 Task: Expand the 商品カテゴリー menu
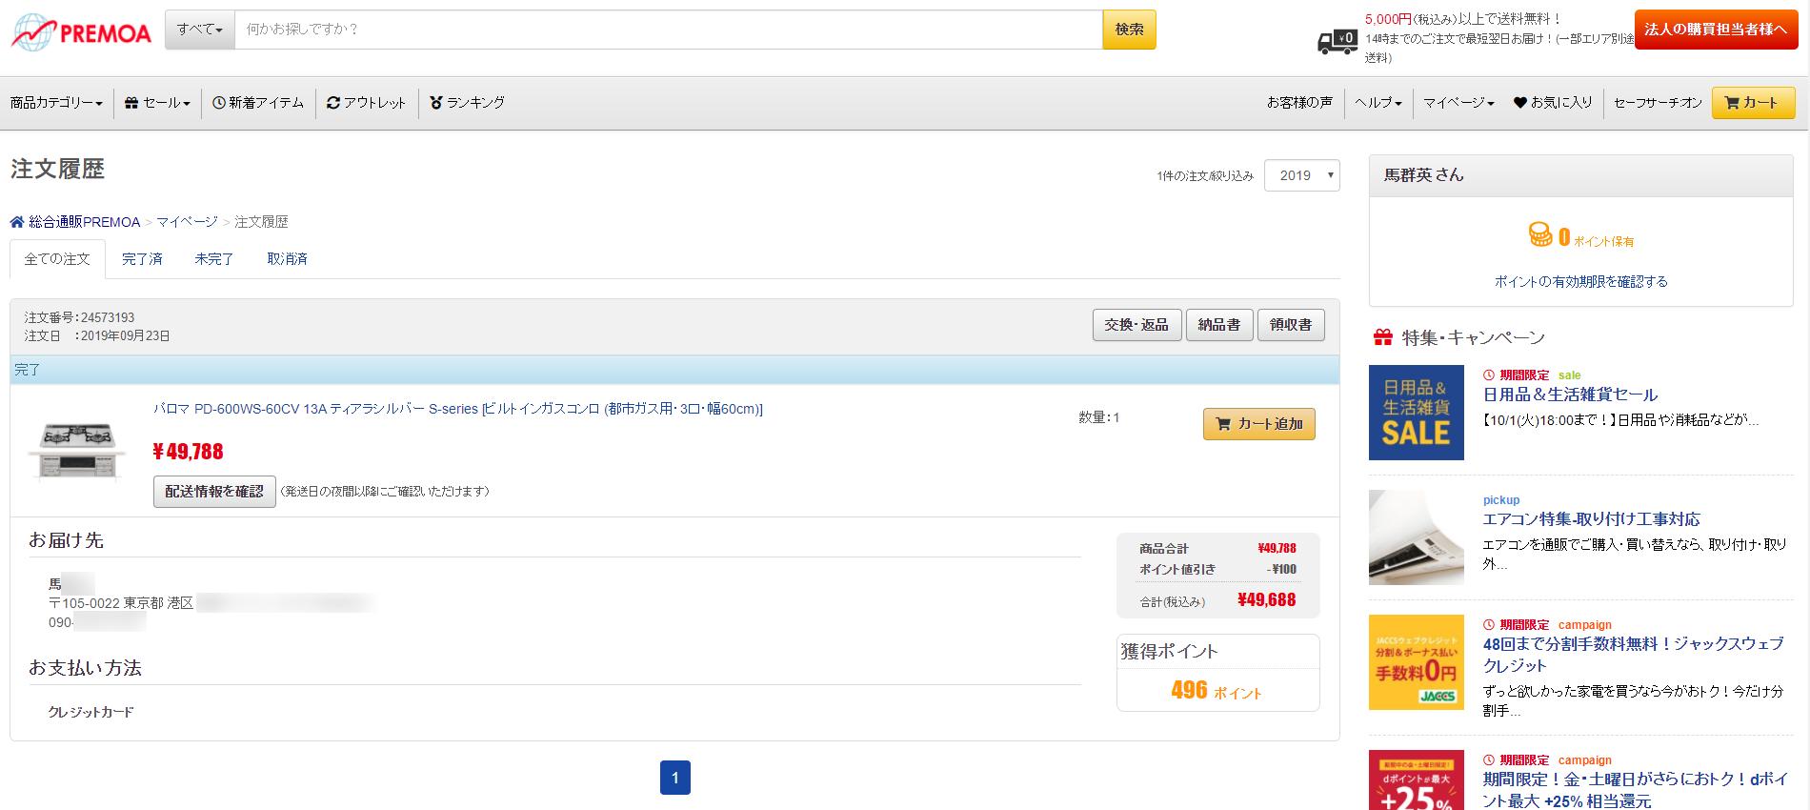pyautogui.click(x=56, y=103)
